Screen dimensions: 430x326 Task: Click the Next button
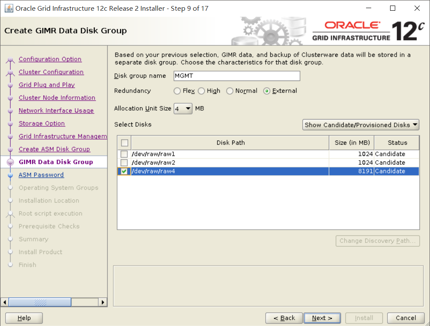[322, 318]
